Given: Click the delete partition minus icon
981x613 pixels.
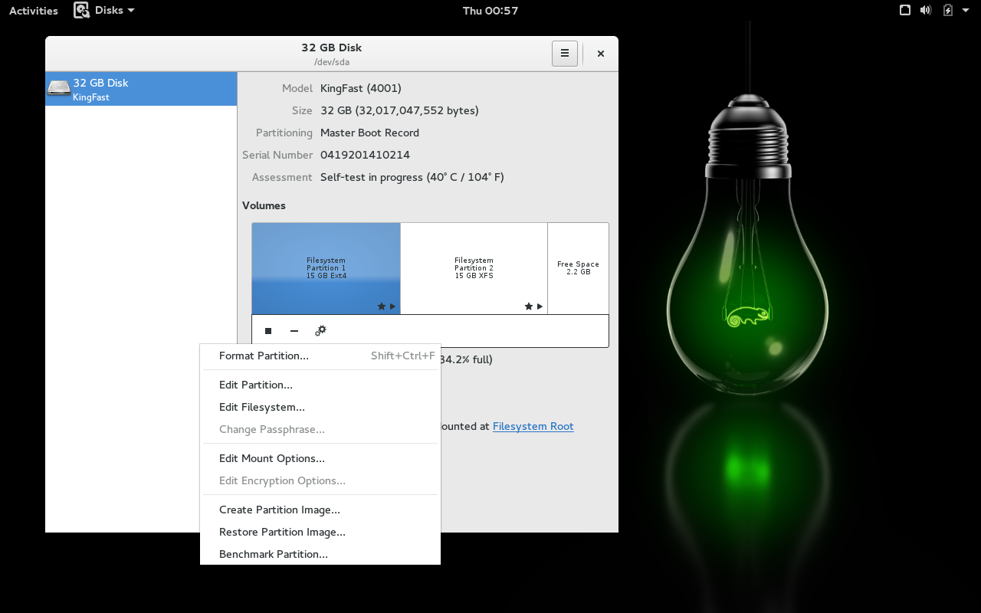Looking at the screenshot, I should 294,331.
